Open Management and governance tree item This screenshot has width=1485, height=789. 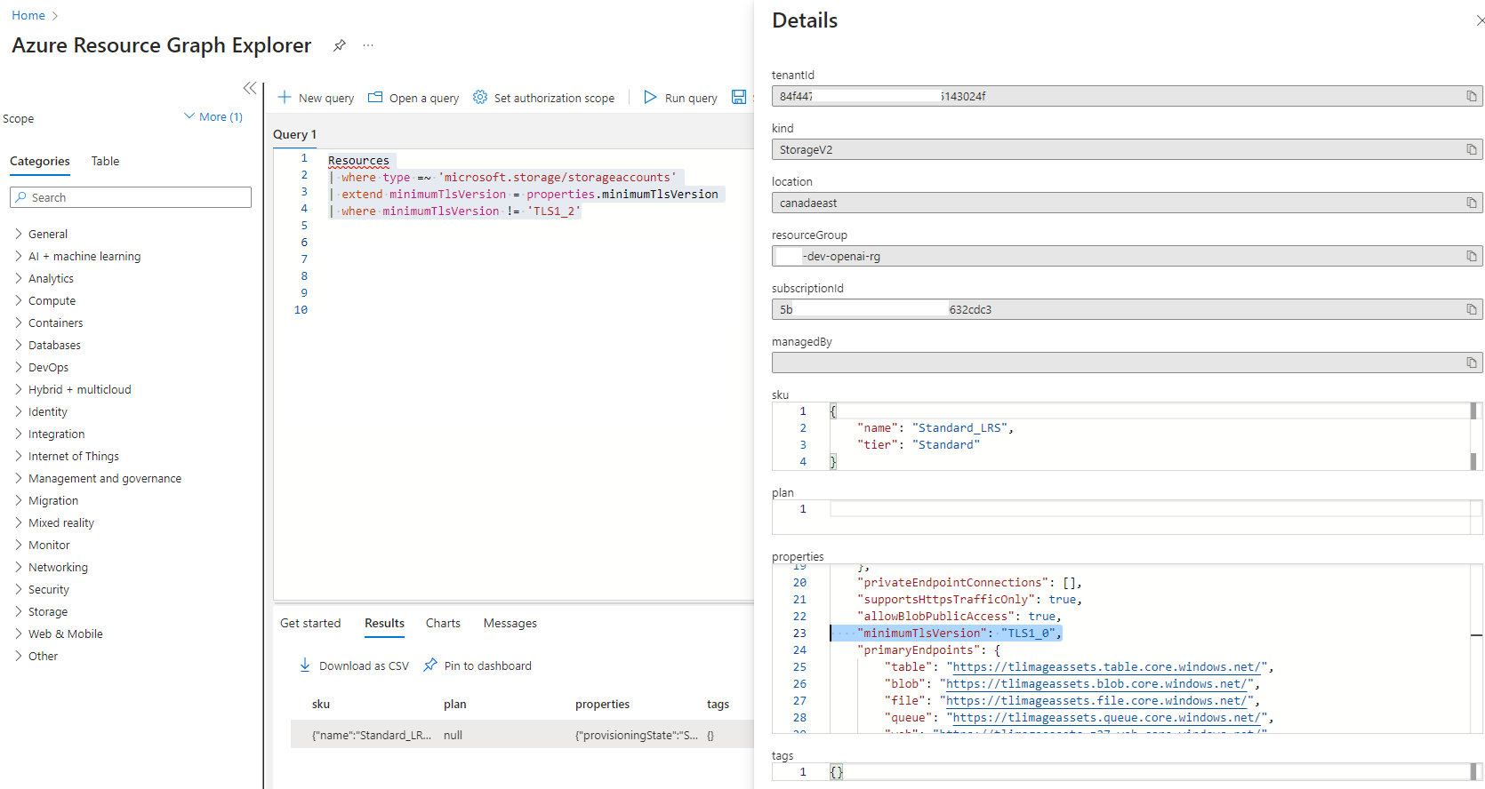point(105,478)
